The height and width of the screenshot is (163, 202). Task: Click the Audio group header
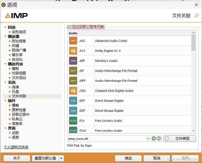[x=129, y=33]
